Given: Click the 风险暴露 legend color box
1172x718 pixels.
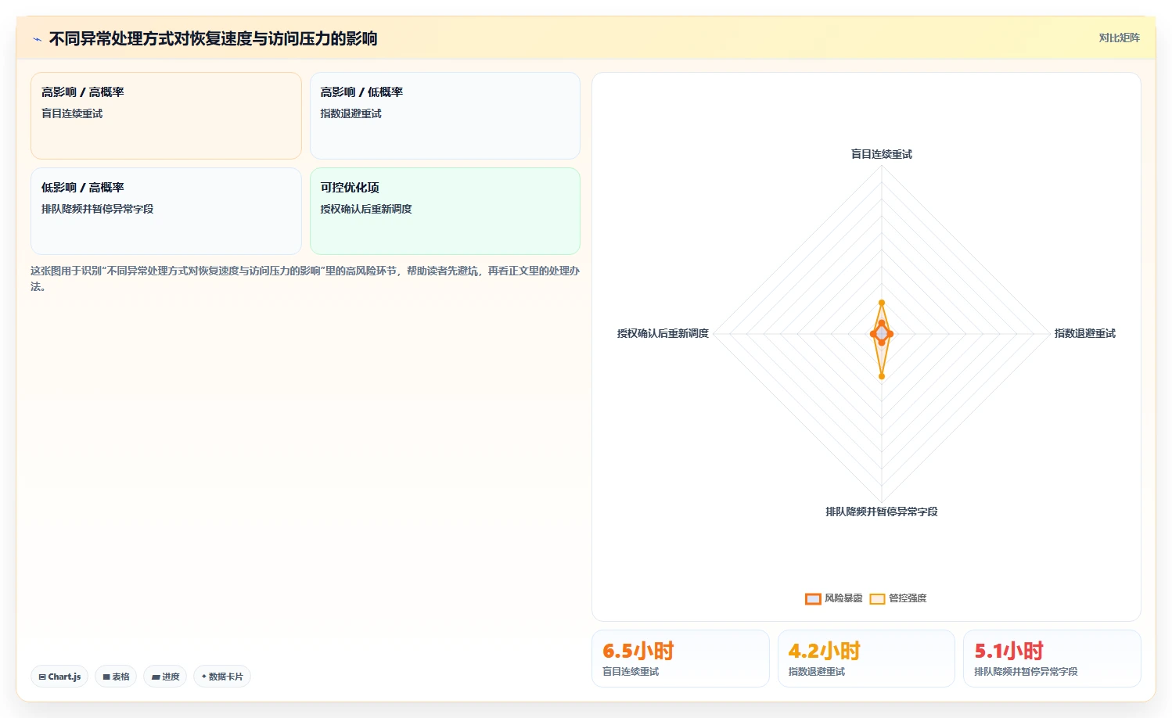Looking at the screenshot, I should pyautogui.click(x=813, y=598).
